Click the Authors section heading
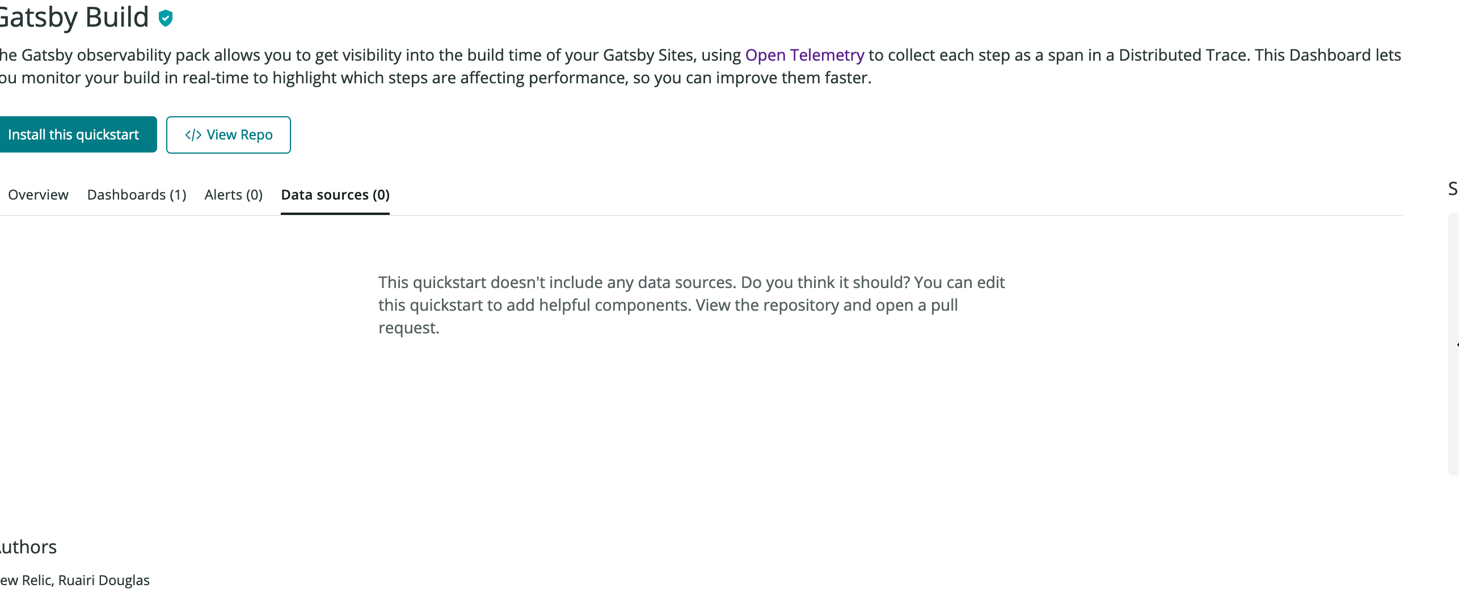This screenshot has height=601, width=1459. [27, 546]
